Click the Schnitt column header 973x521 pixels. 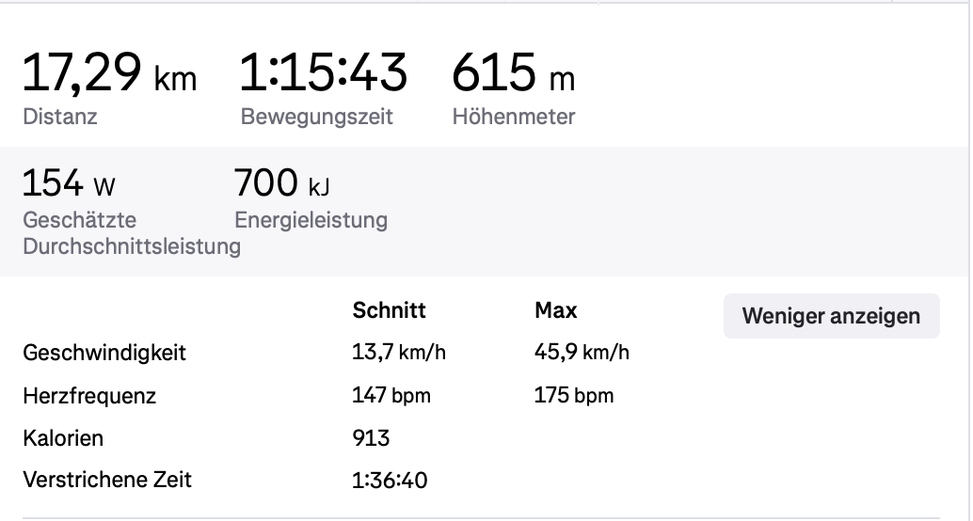(390, 310)
